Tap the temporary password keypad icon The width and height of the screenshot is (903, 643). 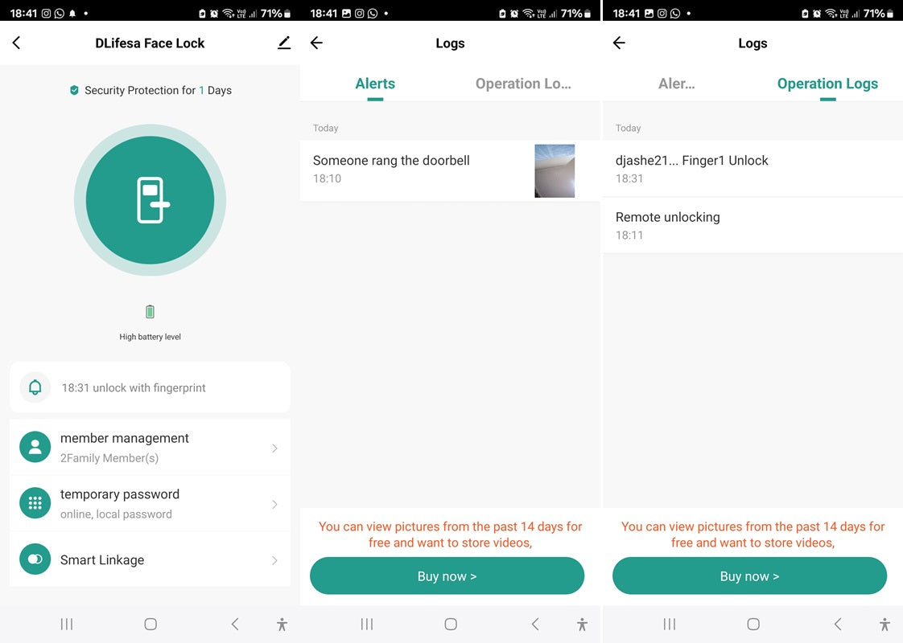(35, 504)
